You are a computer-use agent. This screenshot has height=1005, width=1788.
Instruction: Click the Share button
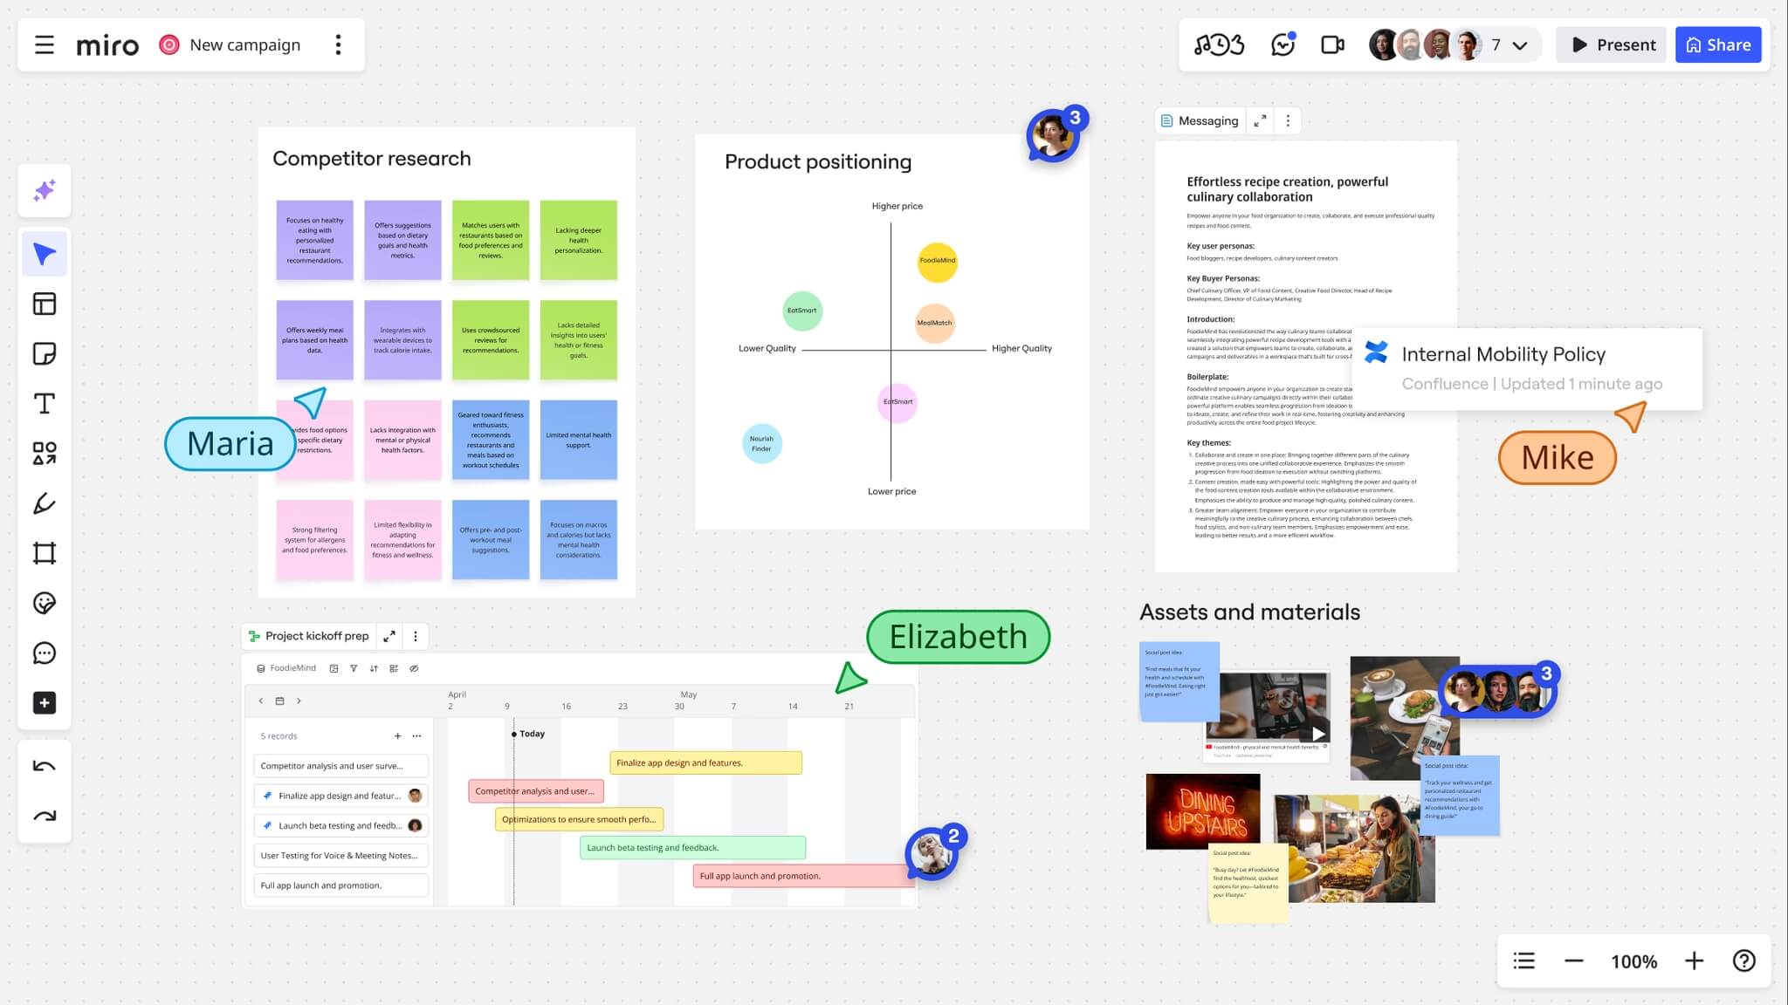point(1716,44)
